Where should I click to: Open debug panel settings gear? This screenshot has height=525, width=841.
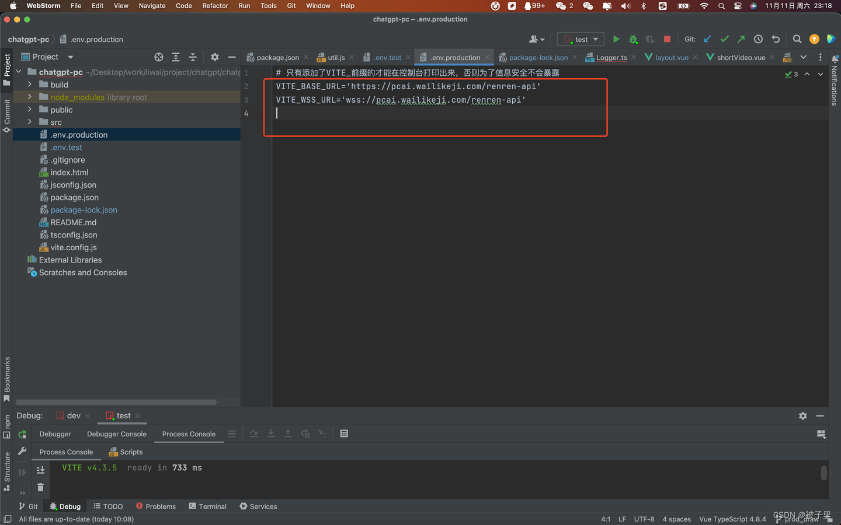(x=802, y=416)
